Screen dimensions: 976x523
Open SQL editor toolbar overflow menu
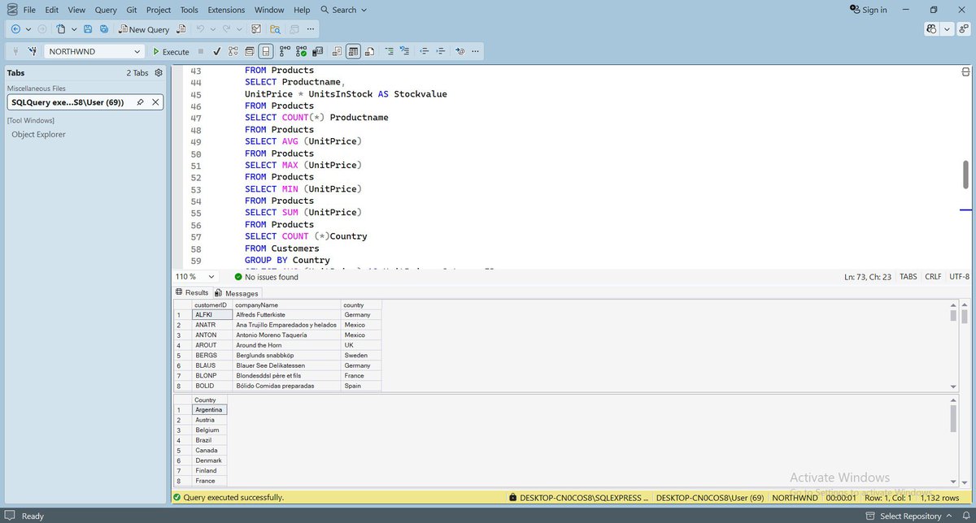coord(476,51)
